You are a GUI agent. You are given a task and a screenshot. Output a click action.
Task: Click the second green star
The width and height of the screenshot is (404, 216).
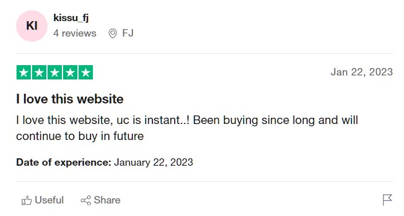pos(39,73)
